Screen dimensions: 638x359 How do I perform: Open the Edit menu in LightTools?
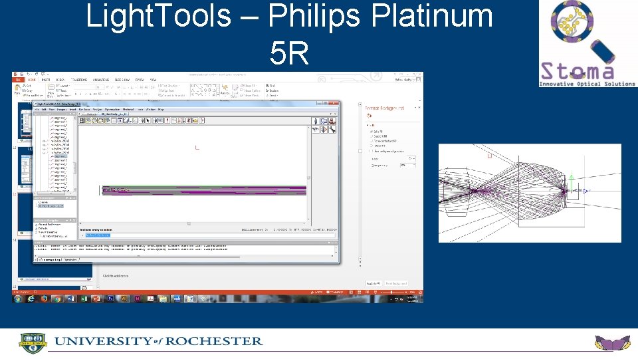coord(44,110)
